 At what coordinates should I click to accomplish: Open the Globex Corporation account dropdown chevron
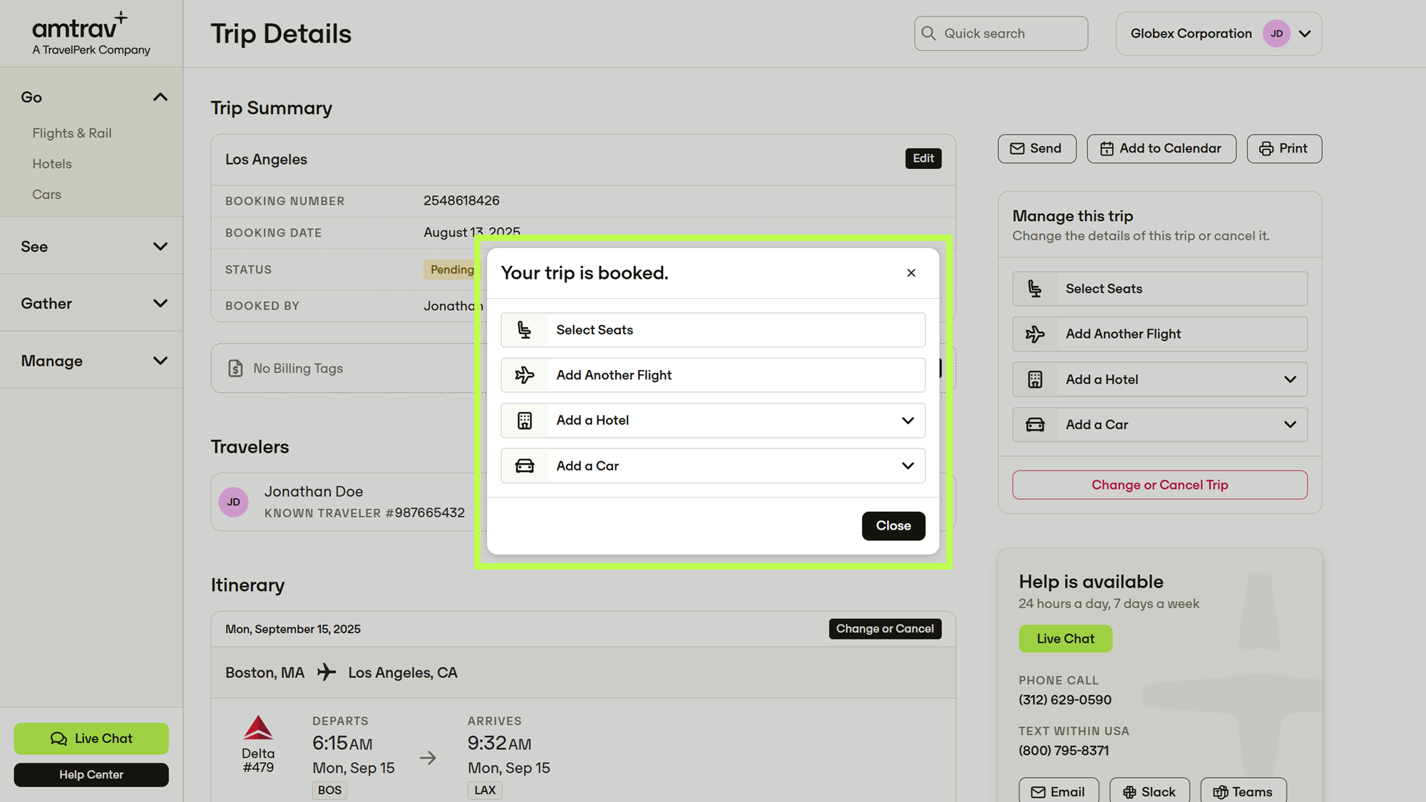point(1305,34)
